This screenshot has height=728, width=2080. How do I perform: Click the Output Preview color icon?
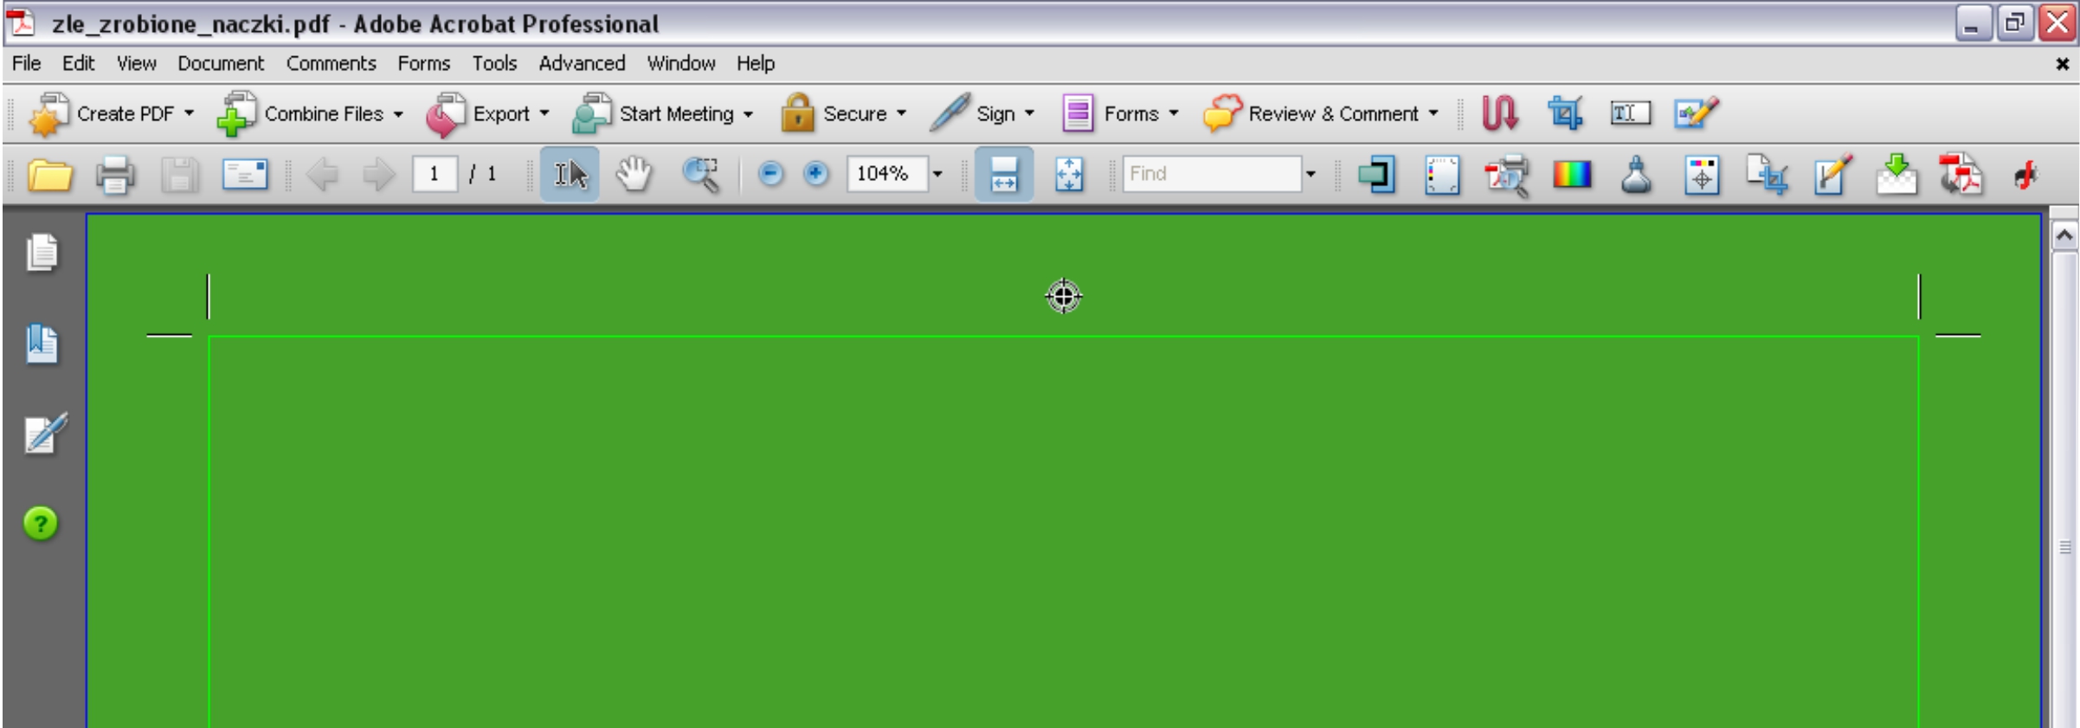1571,175
